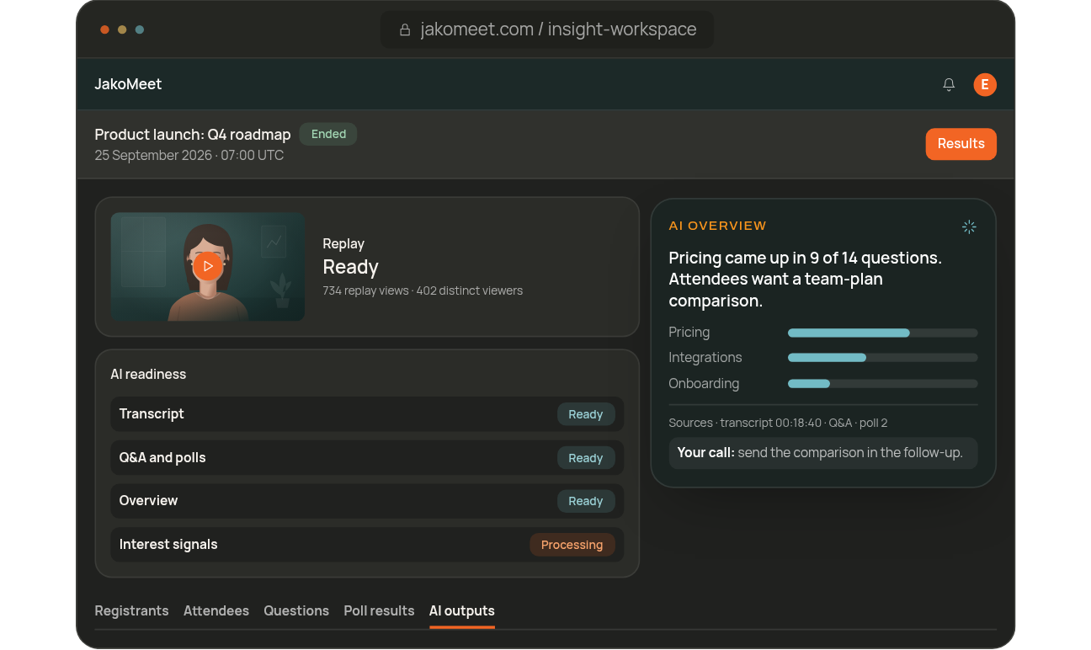The width and height of the screenshot is (1091, 650).
Task: Open the Interest signals row
Action: coord(367,545)
